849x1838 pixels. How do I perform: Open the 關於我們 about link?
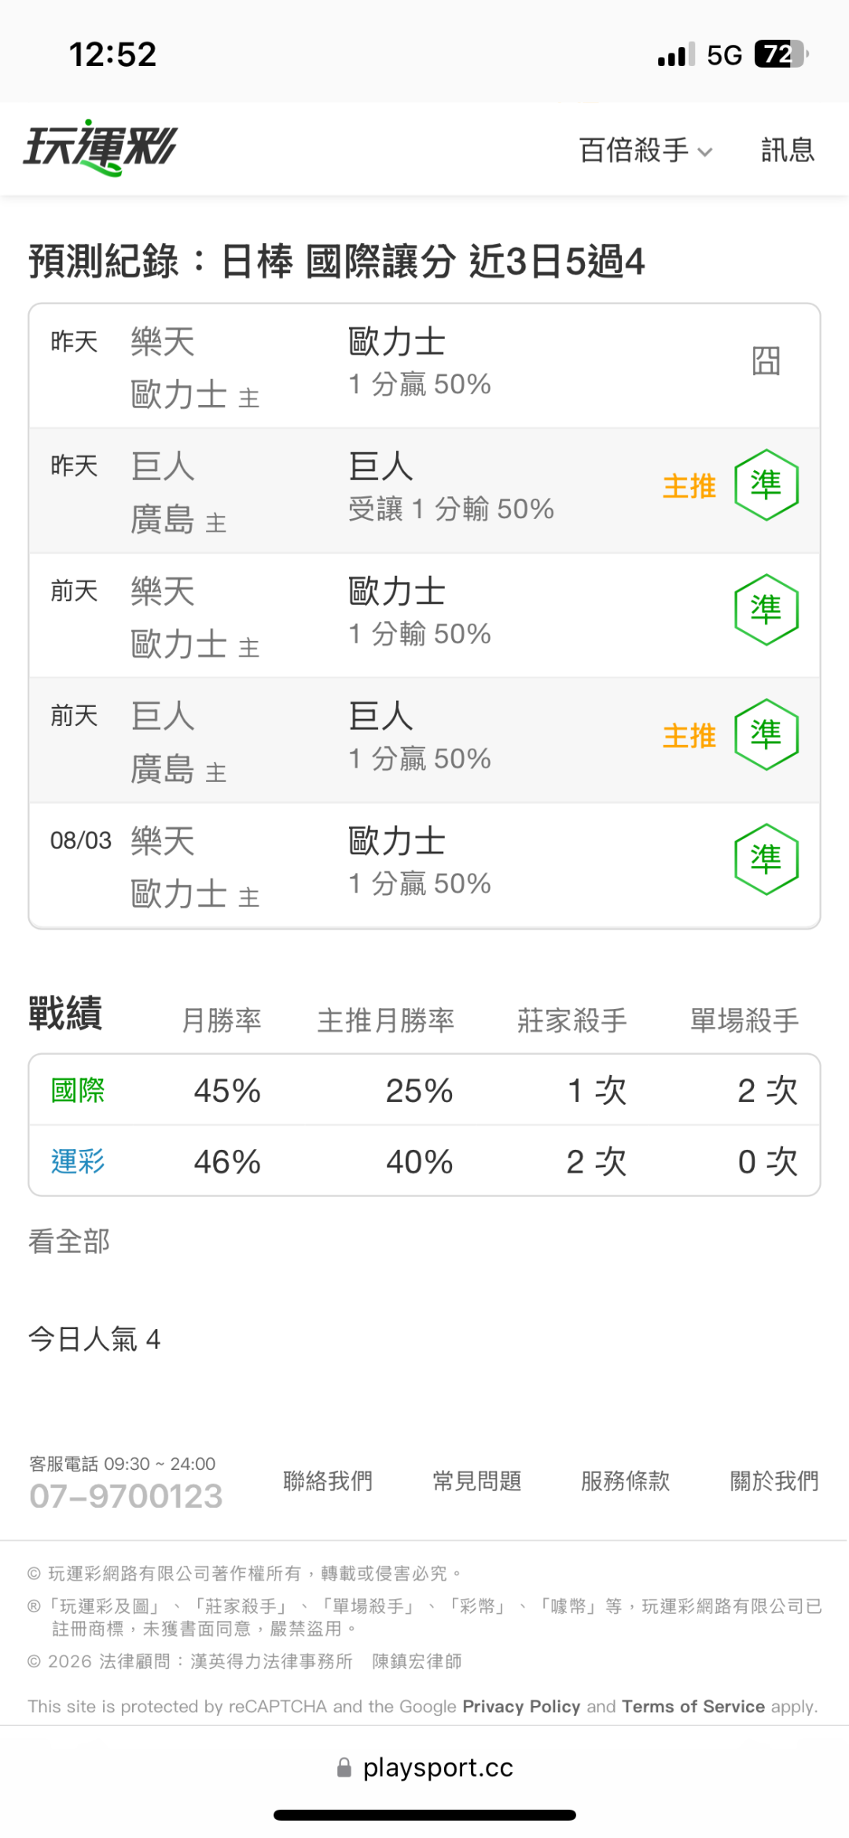(x=774, y=1482)
